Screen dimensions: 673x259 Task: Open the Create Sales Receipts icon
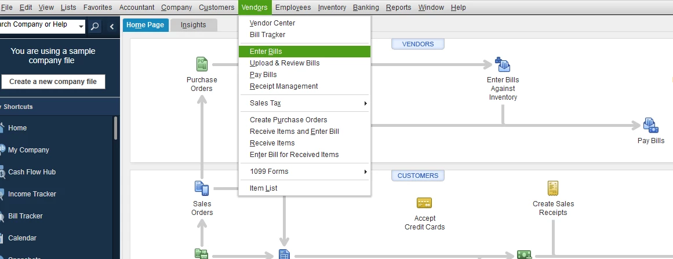tap(553, 188)
